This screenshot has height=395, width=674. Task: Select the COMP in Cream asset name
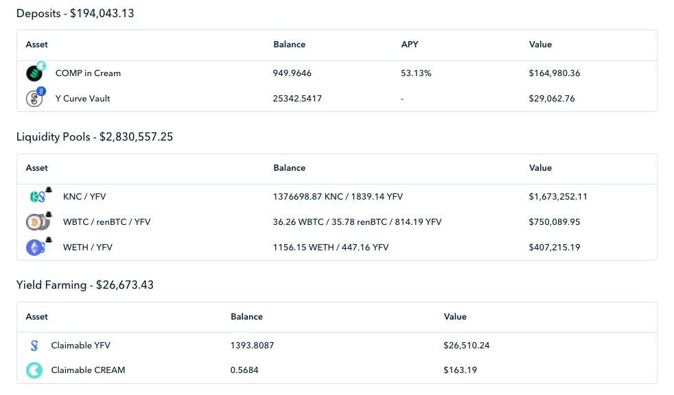tap(88, 73)
